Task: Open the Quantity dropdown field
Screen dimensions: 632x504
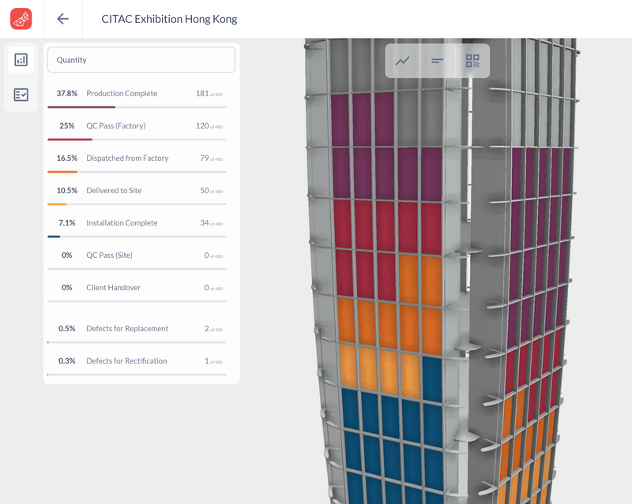Action: (141, 60)
